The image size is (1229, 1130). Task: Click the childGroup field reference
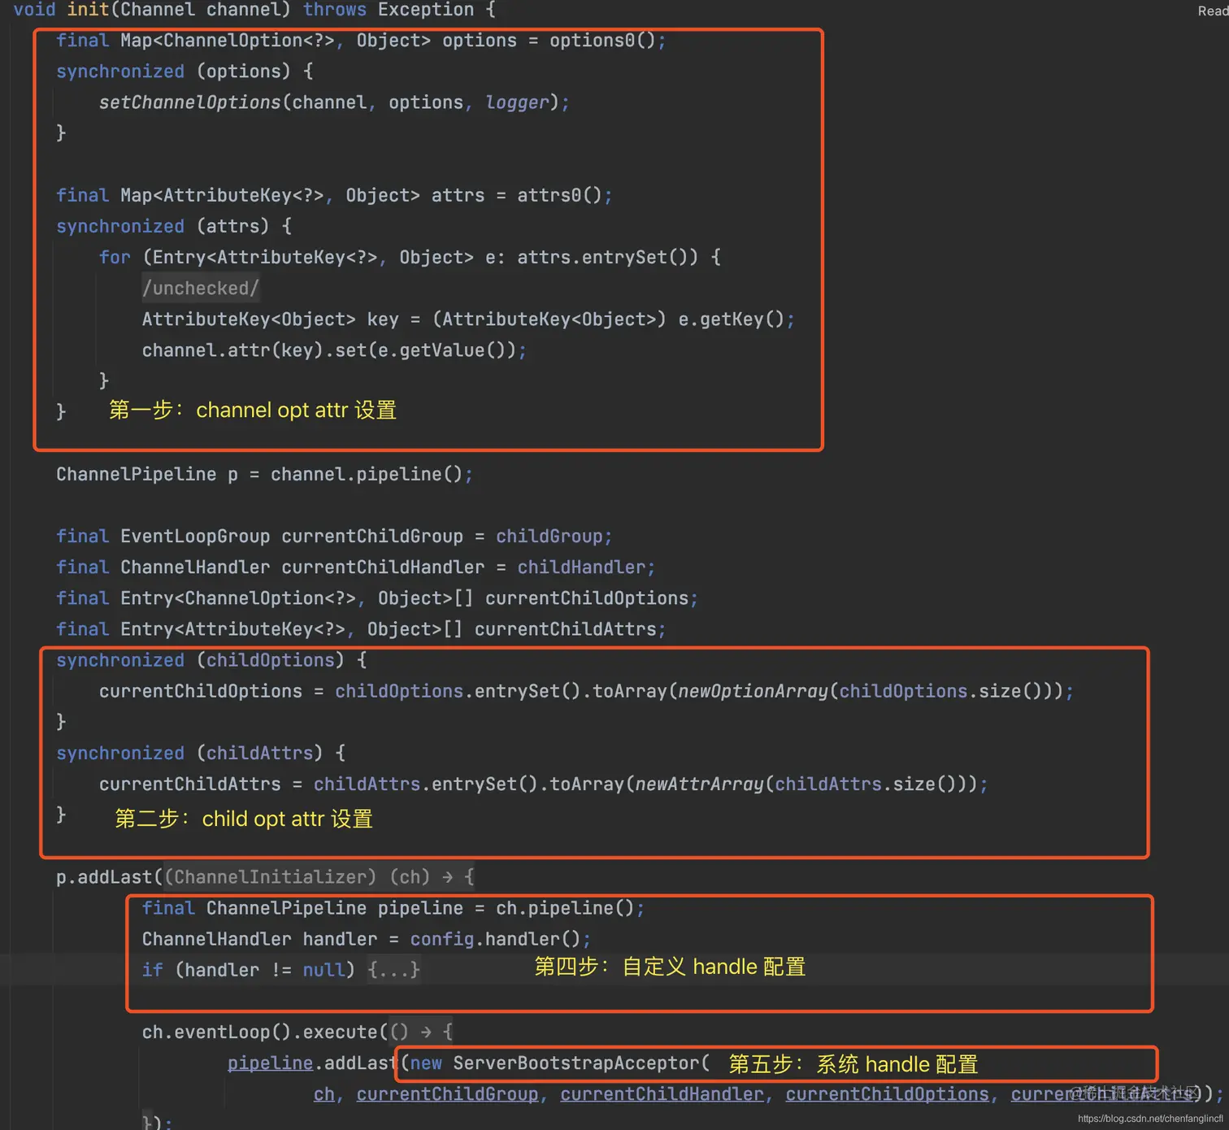(549, 537)
